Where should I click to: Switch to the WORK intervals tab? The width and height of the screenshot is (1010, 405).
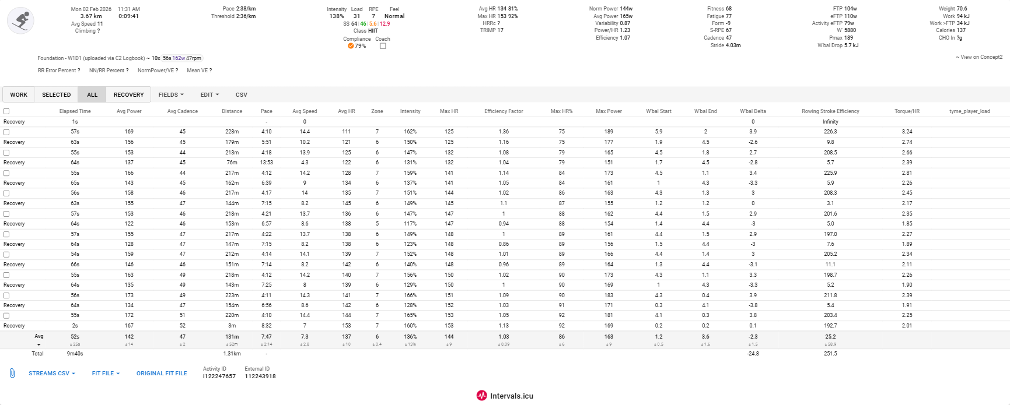click(19, 95)
